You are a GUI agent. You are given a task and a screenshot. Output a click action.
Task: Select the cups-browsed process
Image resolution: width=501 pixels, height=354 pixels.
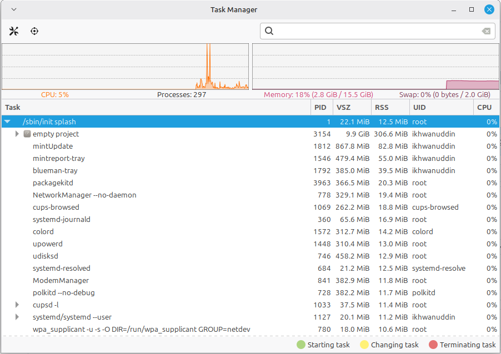tap(250, 207)
